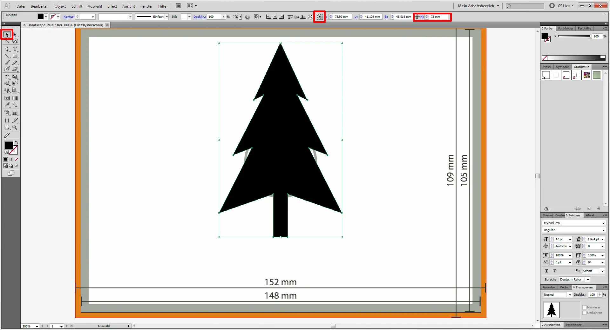Open the Effekt menu
The image size is (610, 330).
[x=112, y=6]
